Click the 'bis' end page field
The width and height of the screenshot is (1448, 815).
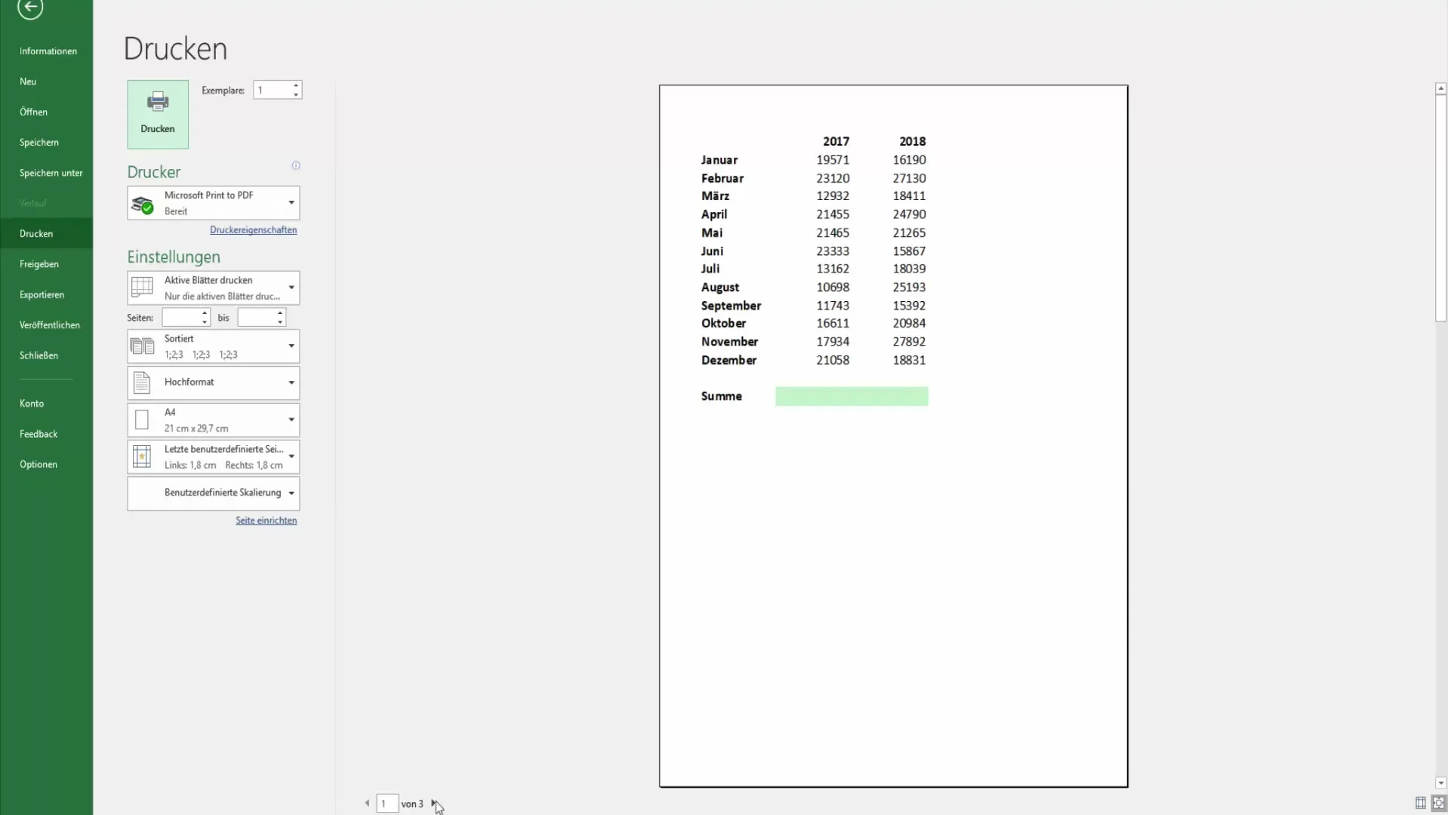click(x=257, y=318)
